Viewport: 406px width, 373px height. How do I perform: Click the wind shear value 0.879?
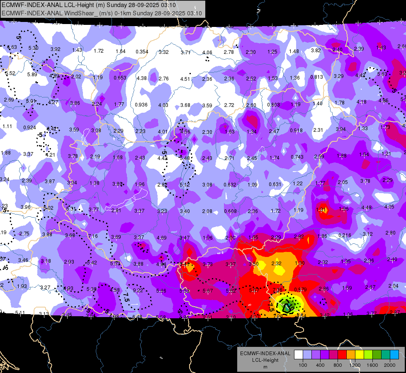click(x=300, y=289)
